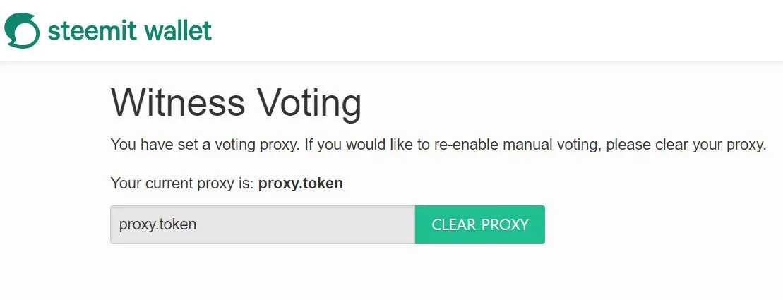This screenshot has height=300, width=783.
Task: Click the word "wallet" in the header
Action: coord(177,30)
